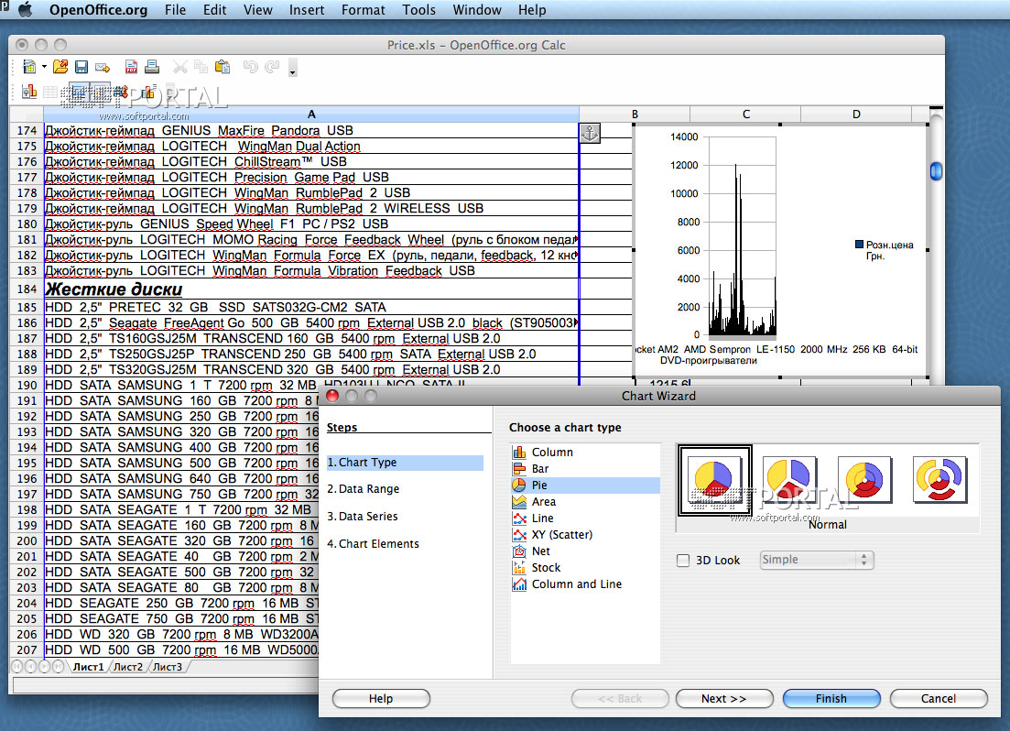Expand the New document dropdown arrow
Image resolution: width=1010 pixels, height=731 pixels.
click(x=43, y=68)
